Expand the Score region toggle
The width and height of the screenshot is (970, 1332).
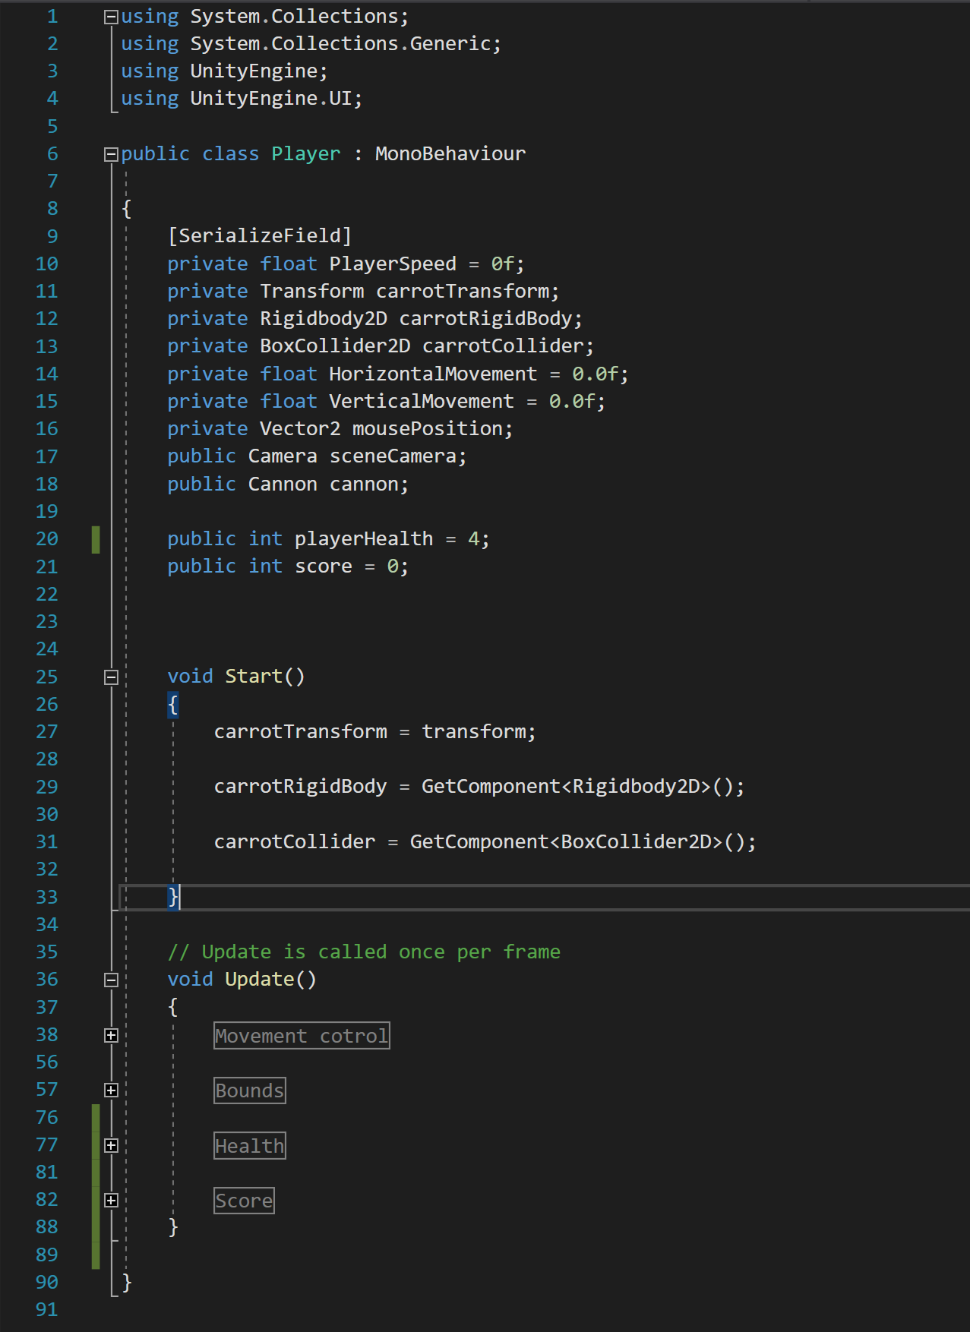tap(111, 1200)
